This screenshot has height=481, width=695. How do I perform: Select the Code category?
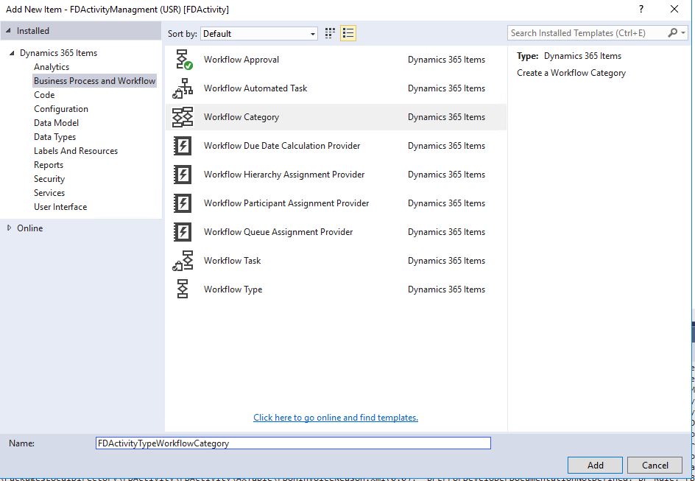44,95
